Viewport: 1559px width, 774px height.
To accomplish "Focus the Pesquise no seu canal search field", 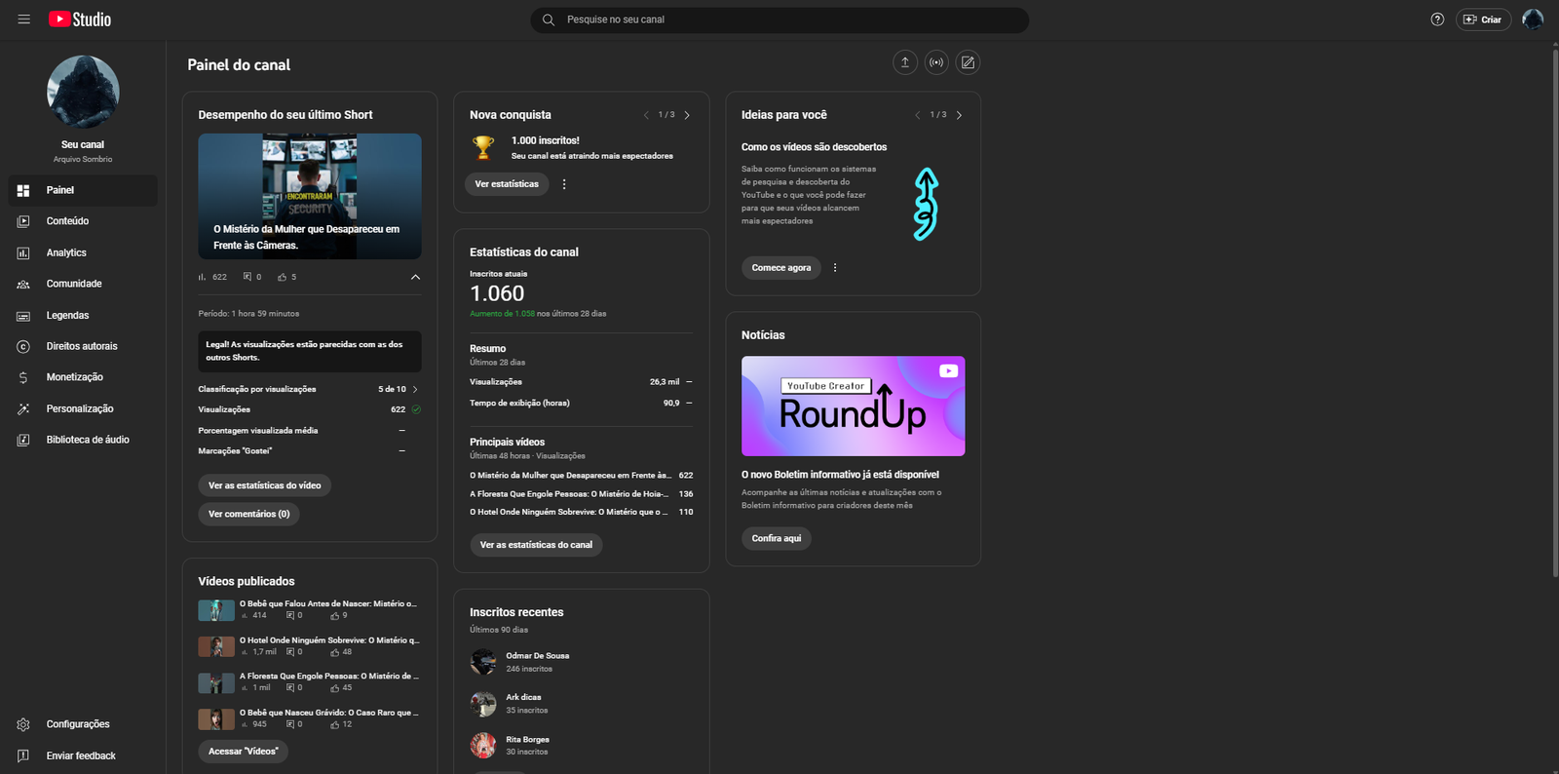I will coord(779,19).
